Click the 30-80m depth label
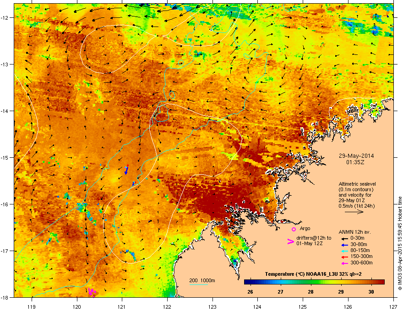Image resolution: width=403 pixels, height=311 pixels. [x=359, y=244]
